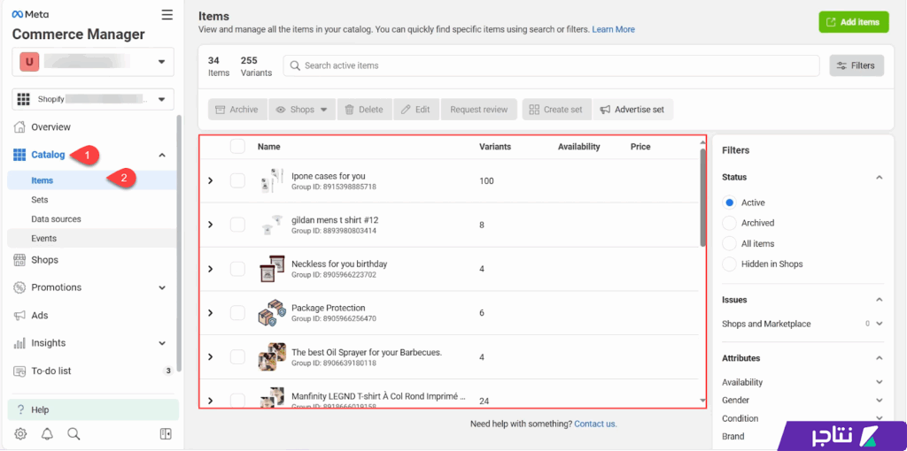Open the Learn More link

pyautogui.click(x=613, y=29)
